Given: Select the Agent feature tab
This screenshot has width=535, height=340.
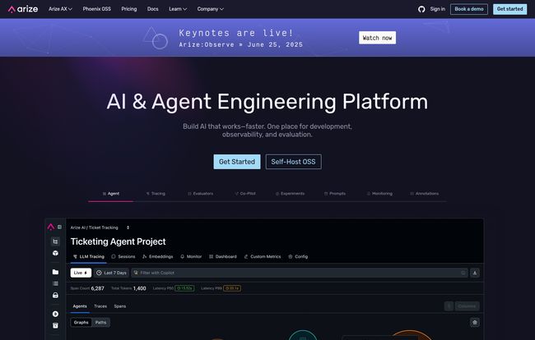Looking at the screenshot, I should 111,194.
